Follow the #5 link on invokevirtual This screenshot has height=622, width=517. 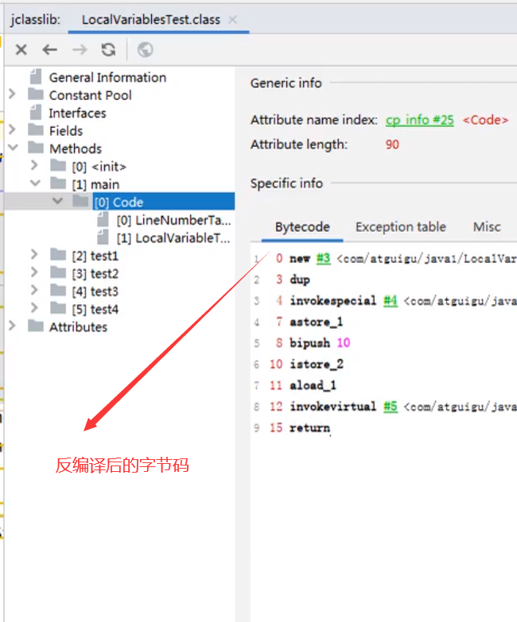tap(391, 406)
